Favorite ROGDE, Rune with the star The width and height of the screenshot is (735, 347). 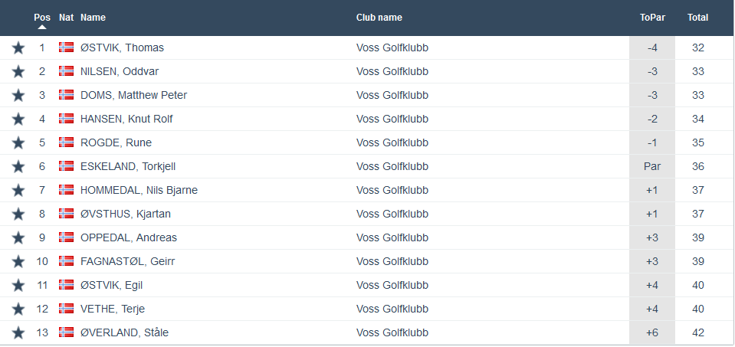18,143
